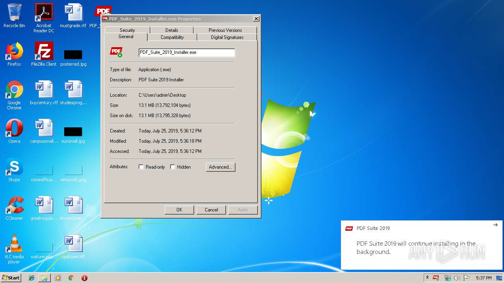
Task: Open the Previous Versions tab
Action: (x=225, y=30)
